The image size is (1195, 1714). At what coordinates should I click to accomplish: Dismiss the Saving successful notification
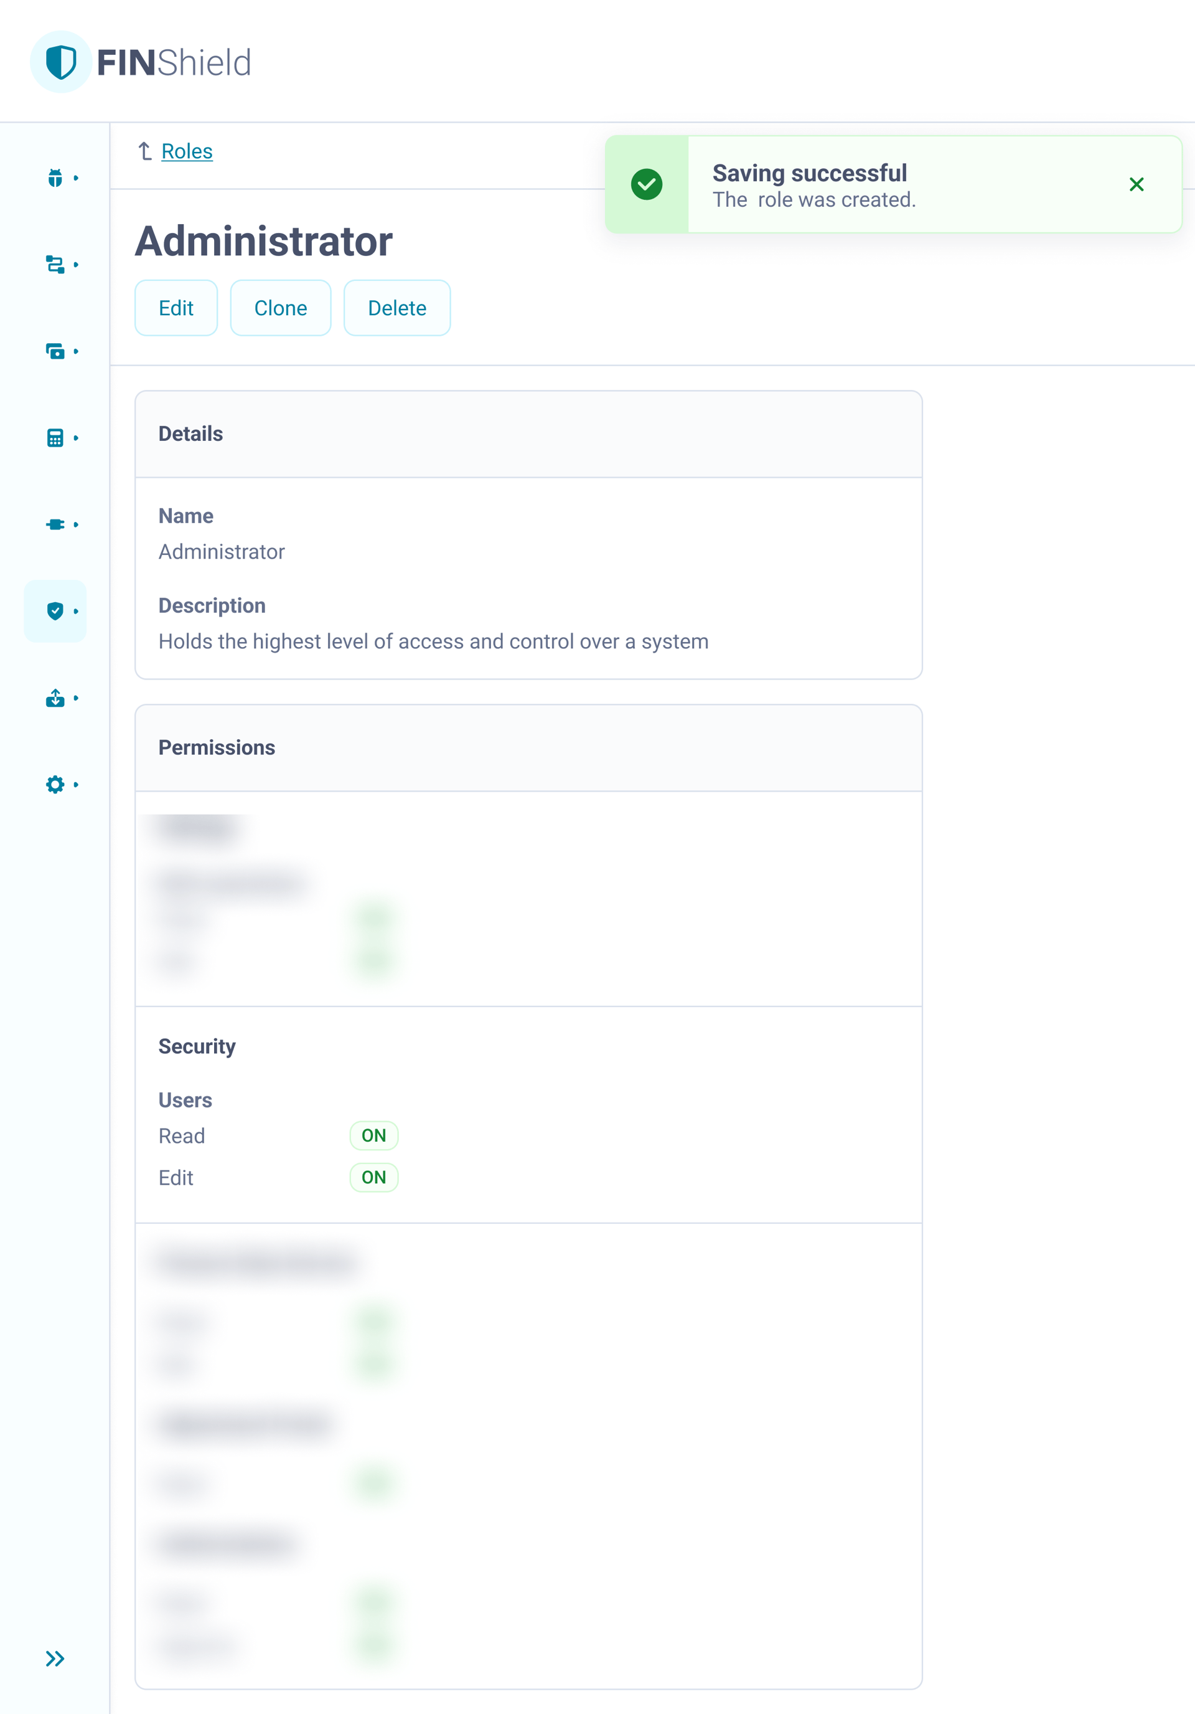pos(1136,184)
